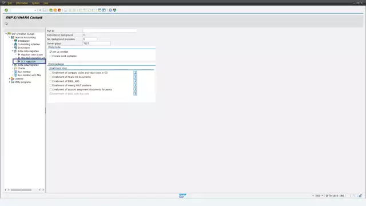
Task: Click the tree scrollbar far-right arrow
Action: click(x=43, y=190)
